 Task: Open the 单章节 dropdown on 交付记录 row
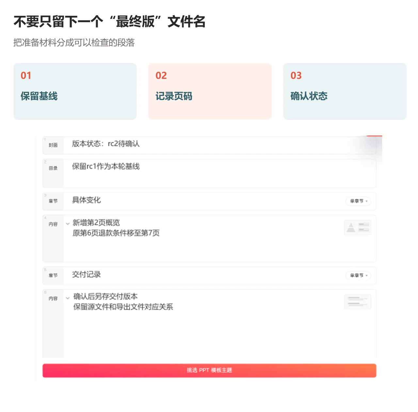358,276
